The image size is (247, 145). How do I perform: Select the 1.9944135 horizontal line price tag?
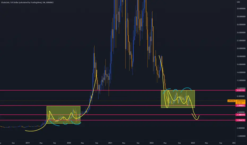[240, 120]
